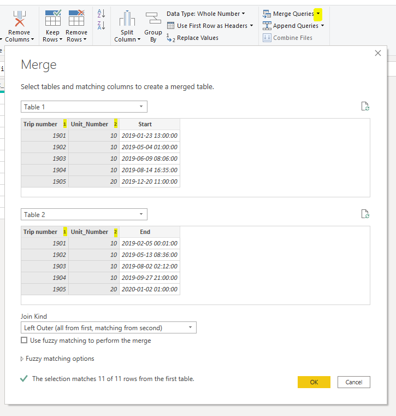Click the Replace Values label
396x416 pixels.
[198, 38]
